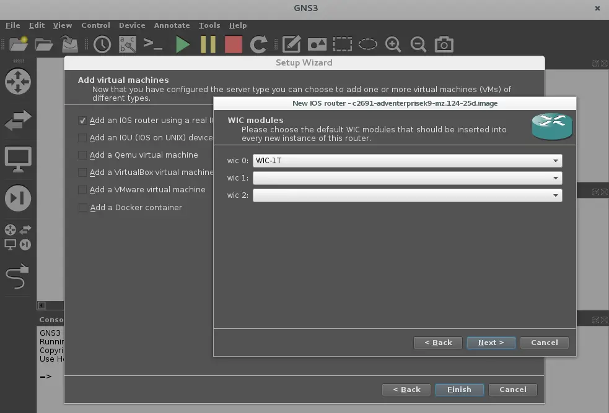Screen dimensions: 609x413
Task: Start all devices green play icon
Action: tap(183, 44)
